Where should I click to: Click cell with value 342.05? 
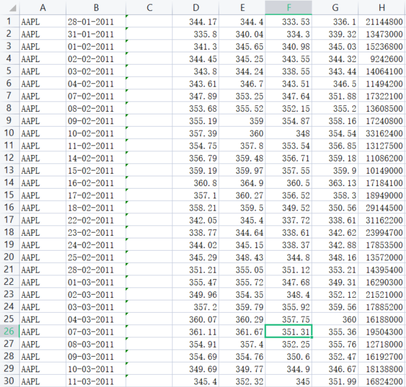coord(196,220)
